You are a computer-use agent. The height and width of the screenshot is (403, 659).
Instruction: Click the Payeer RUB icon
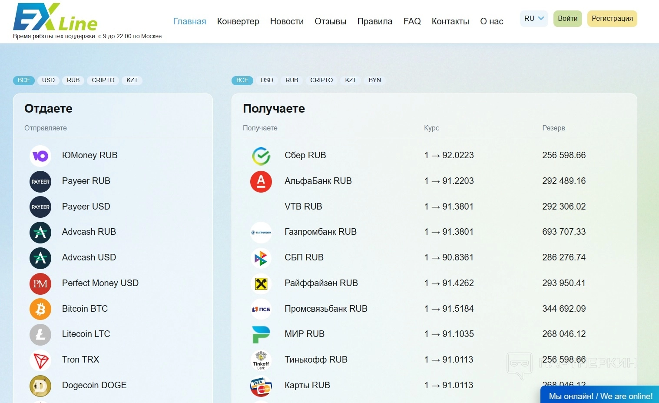(x=40, y=181)
